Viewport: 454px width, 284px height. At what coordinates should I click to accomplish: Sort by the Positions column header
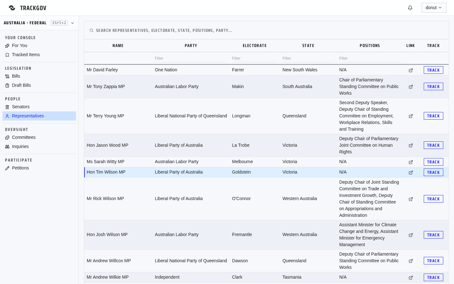(x=370, y=46)
